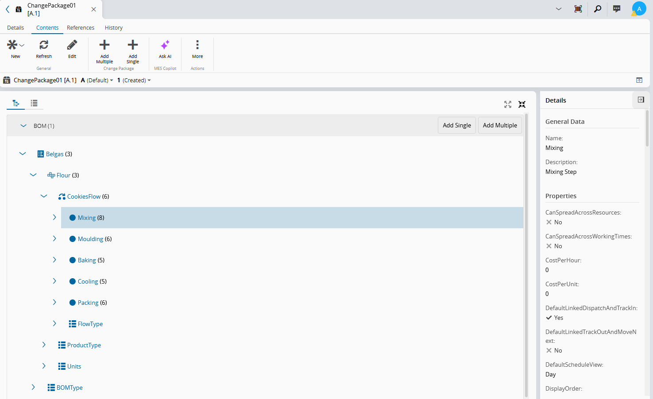This screenshot has width=653, height=399.
Task: Expand the Mixing step
Action: coord(54,218)
